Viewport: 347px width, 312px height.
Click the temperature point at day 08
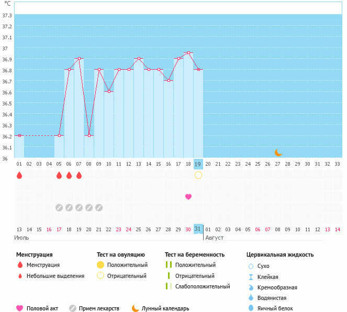[89, 136]
